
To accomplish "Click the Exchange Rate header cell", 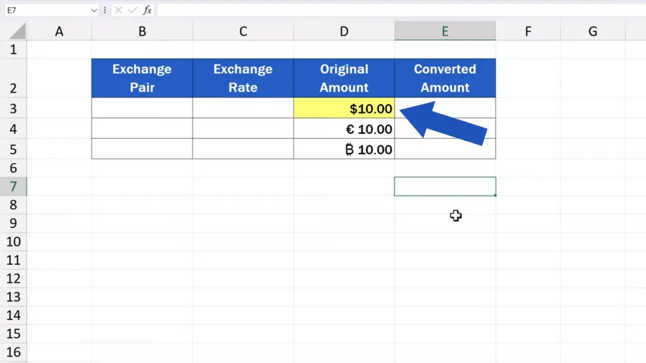I will pyautogui.click(x=243, y=78).
